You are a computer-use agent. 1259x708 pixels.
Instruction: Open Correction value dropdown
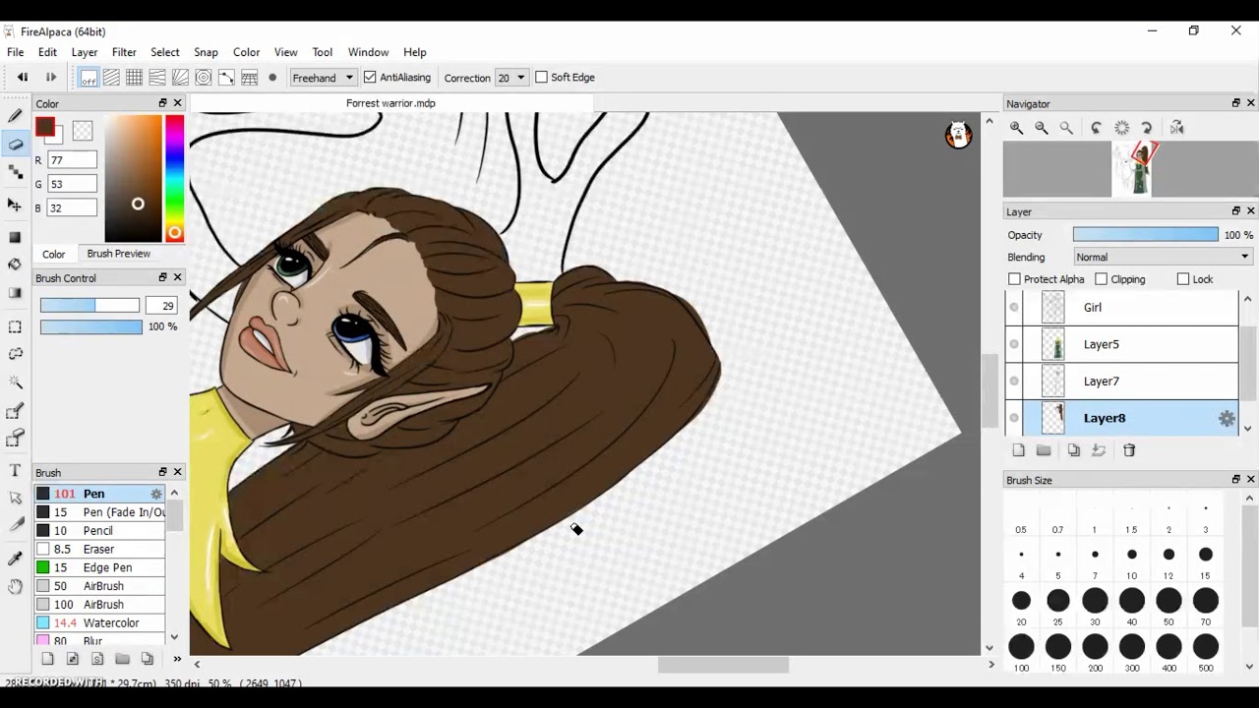pos(511,78)
